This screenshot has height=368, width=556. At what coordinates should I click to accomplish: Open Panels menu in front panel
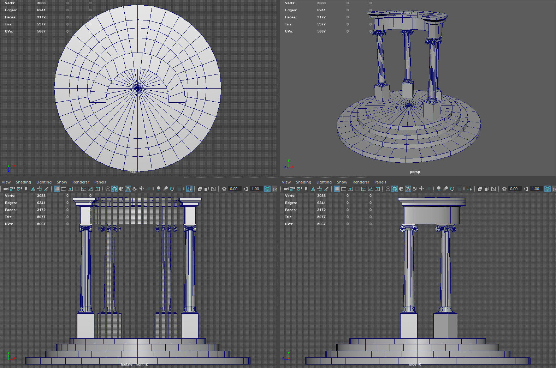pyautogui.click(x=100, y=182)
